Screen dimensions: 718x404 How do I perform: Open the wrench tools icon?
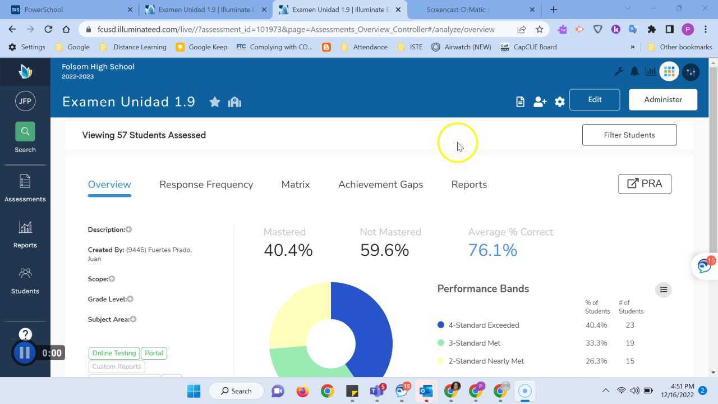pyautogui.click(x=619, y=72)
